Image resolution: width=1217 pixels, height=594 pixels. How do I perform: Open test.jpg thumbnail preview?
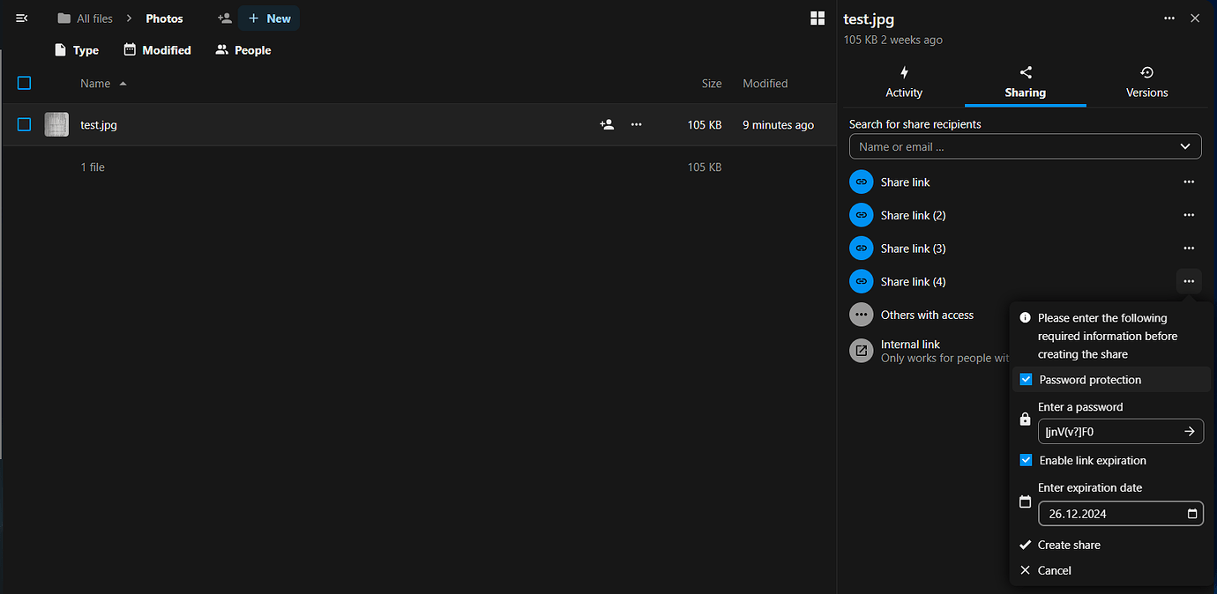pyautogui.click(x=56, y=124)
